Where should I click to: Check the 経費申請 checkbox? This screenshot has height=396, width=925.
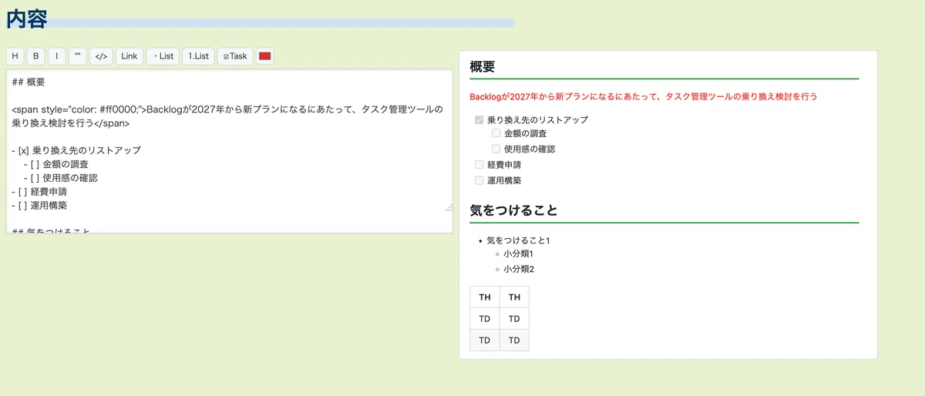(479, 164)
